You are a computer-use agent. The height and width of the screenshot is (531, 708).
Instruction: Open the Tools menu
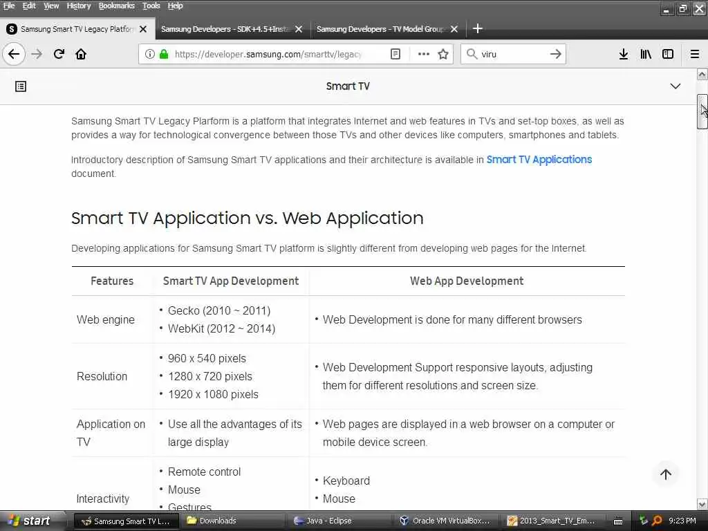(x=151, y=6)
